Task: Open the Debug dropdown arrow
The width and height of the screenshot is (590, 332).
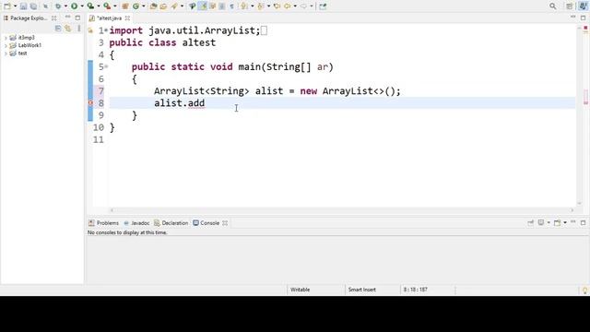Action: coord(65,6)
